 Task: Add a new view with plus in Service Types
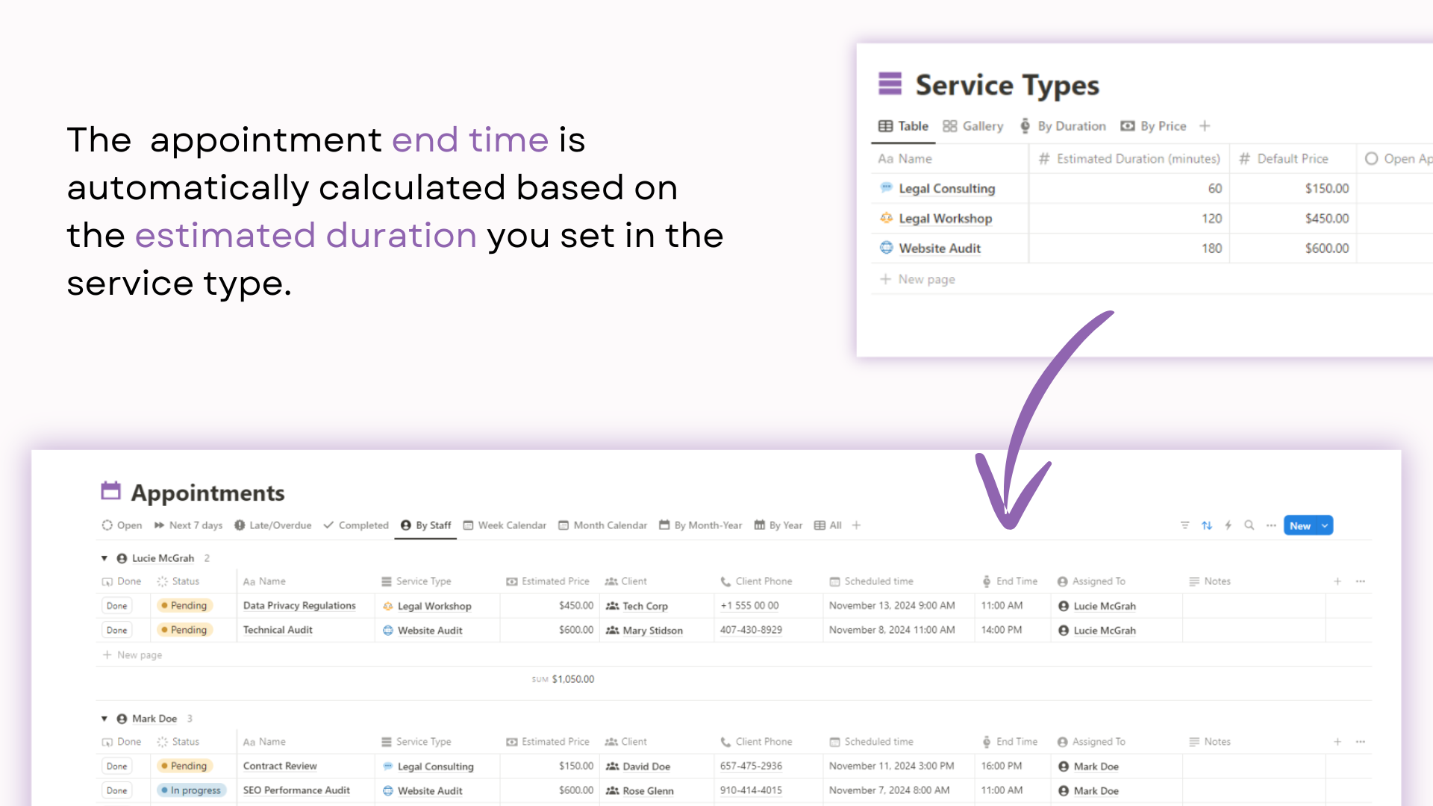pos(1205,126)
